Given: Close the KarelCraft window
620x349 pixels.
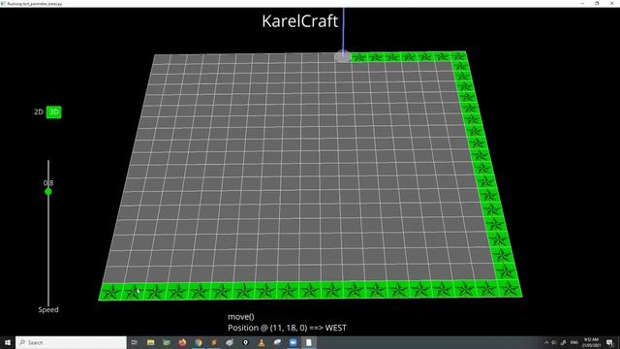Looking at the screenshot, I should coord(611,4).
